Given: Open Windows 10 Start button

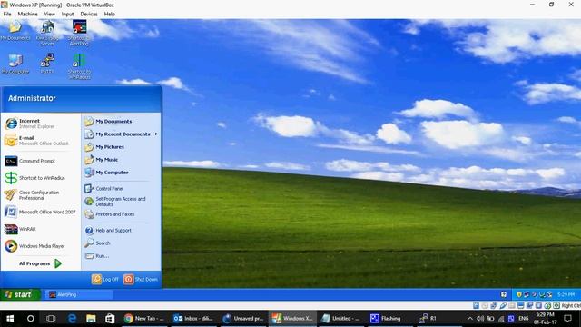Looking at the screenshot, I should pos(10,319).
